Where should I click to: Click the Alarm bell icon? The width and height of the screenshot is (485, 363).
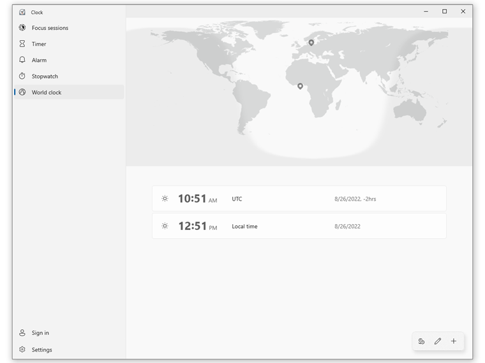22,60
